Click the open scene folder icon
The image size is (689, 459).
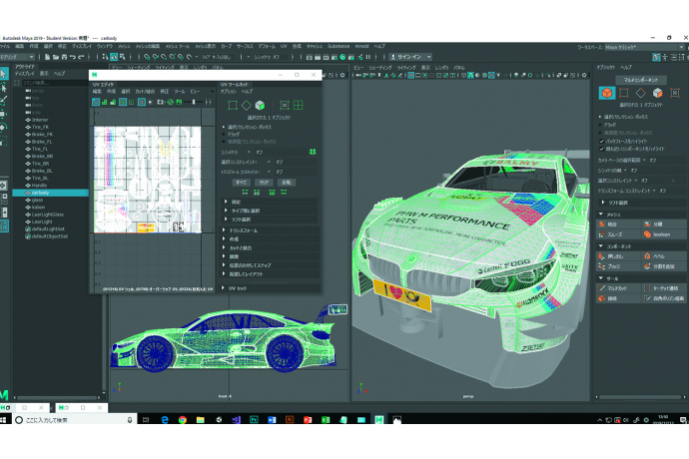56,57
